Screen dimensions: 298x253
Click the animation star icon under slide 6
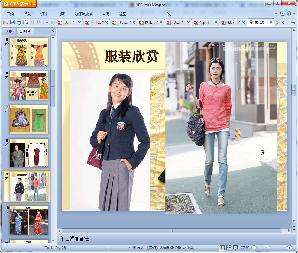[x=7, y=77]
